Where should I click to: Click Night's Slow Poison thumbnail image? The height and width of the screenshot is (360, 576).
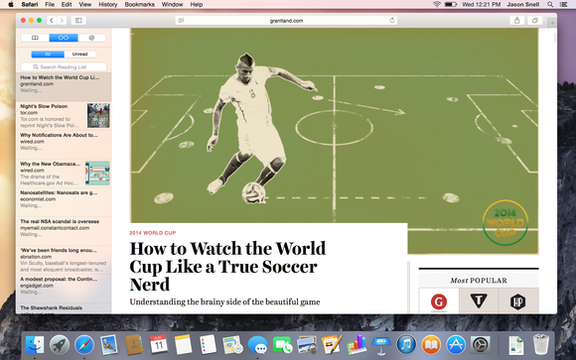pos(98,116)
